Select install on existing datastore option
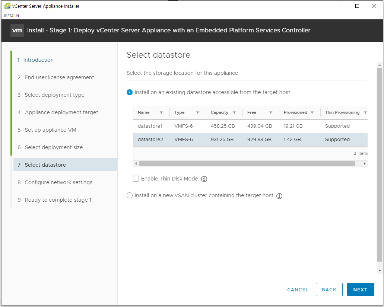This screenshot has height=307, width=384. [x=130, y=92]
